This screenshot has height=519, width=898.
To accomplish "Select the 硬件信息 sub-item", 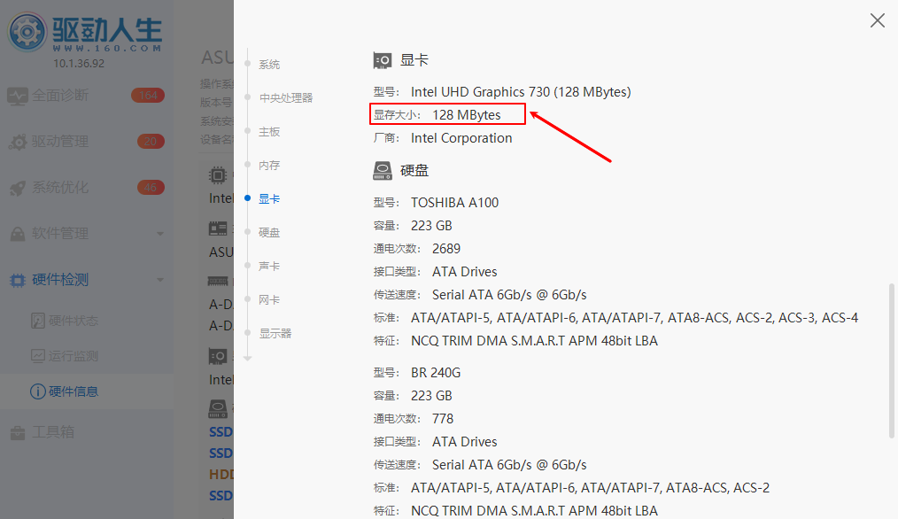I will coord(74,391).
